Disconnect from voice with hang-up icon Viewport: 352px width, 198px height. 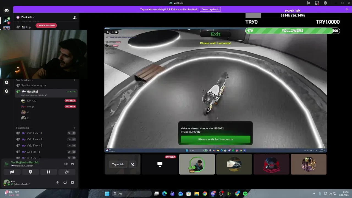coord(72,164)
